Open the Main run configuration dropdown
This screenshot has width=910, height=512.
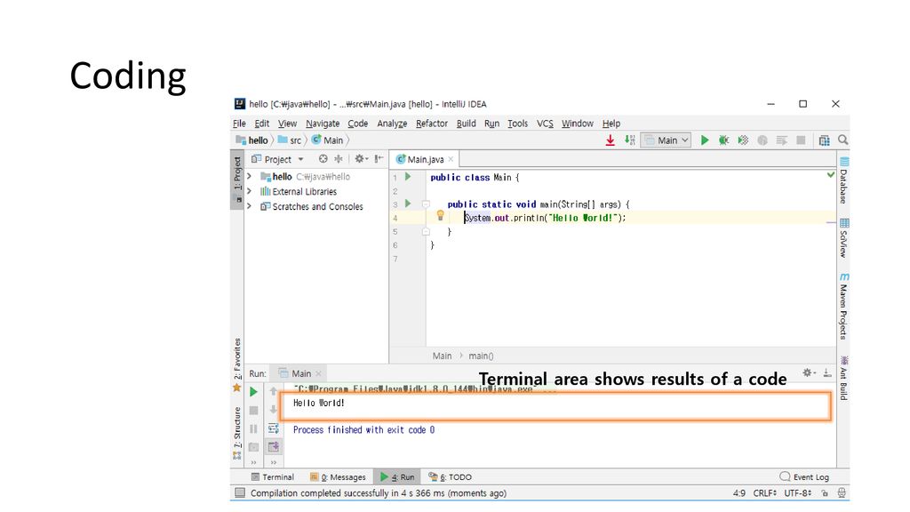(666, 140)
